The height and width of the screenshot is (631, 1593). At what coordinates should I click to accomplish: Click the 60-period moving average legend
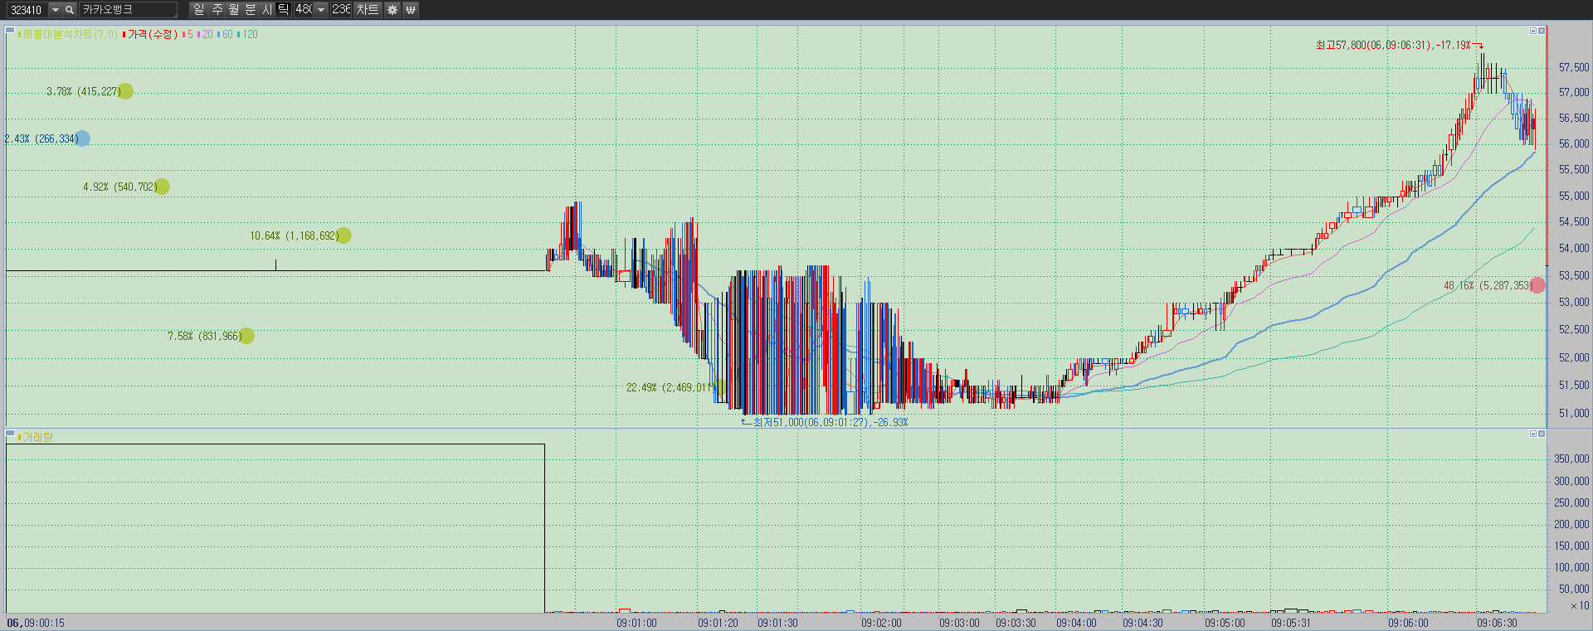(x=227, y=34)
